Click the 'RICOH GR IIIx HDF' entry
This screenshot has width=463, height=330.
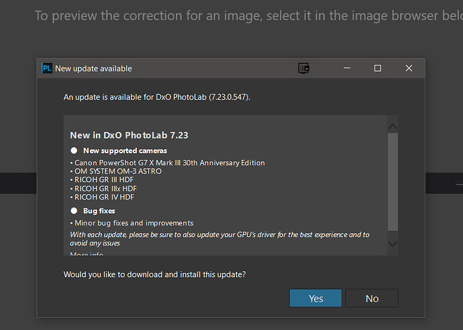point(103,189)
